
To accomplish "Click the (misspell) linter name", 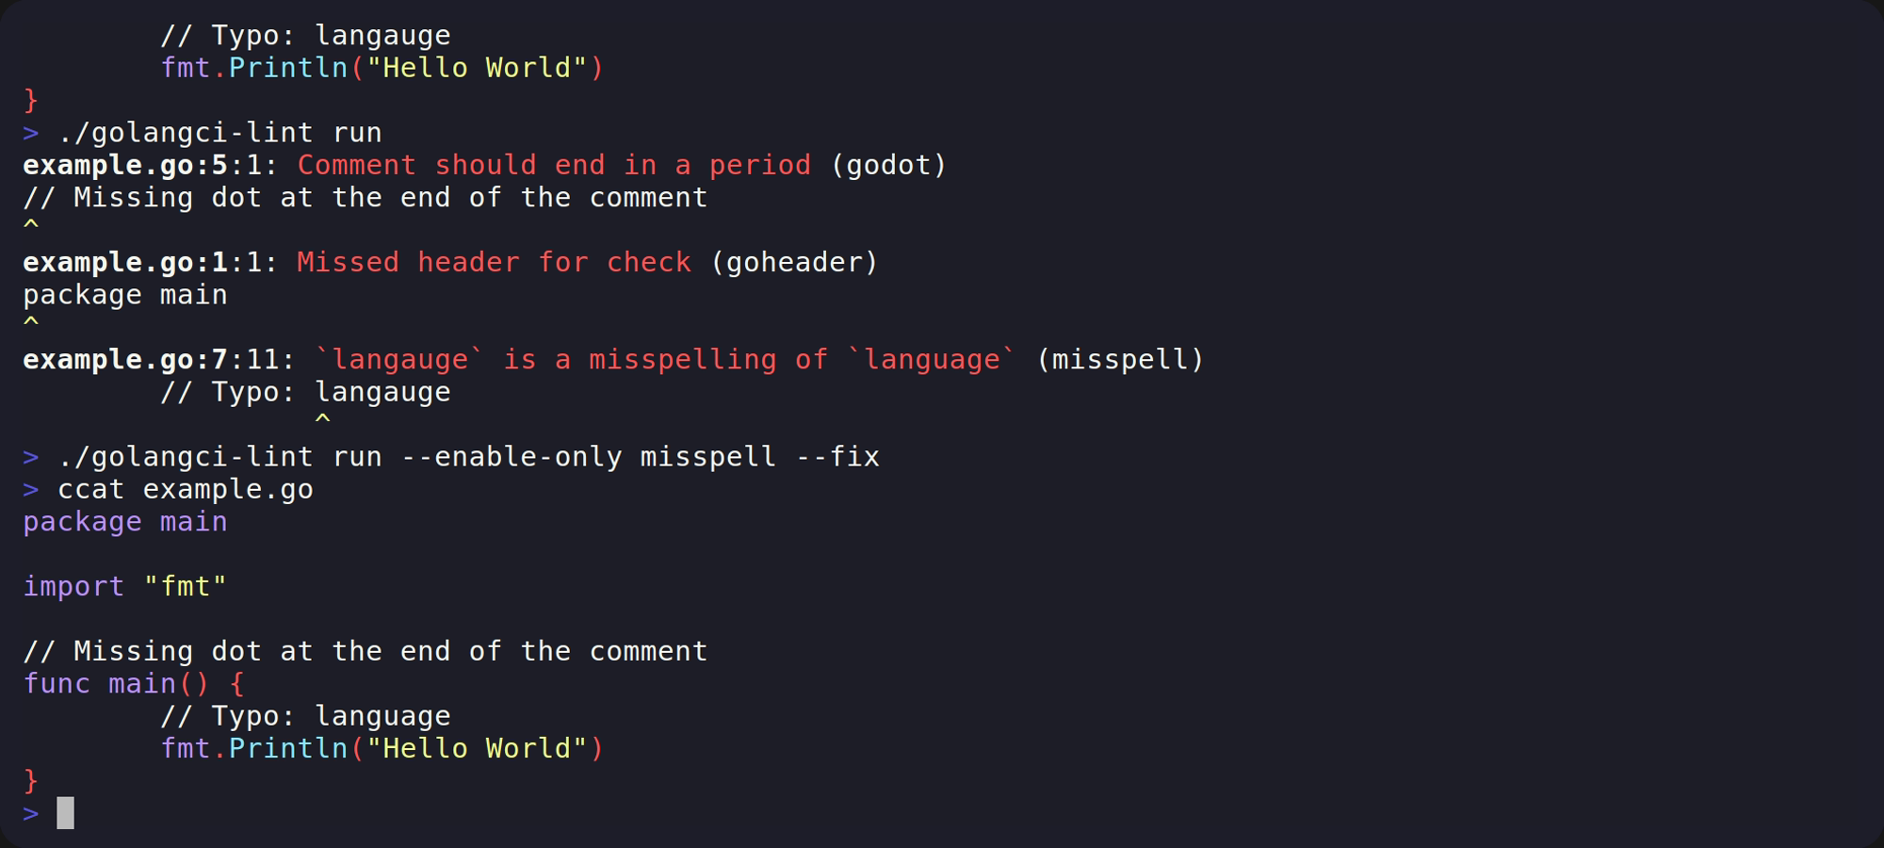I will coord(1120,360).
